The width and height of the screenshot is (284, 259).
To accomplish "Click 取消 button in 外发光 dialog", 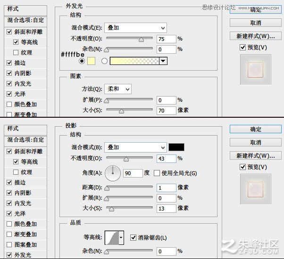I will [x=256, y=23].
